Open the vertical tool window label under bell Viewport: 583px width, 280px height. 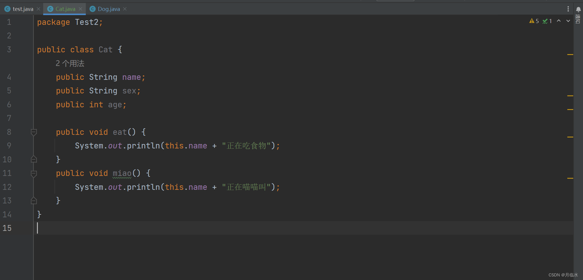(578, 19)
